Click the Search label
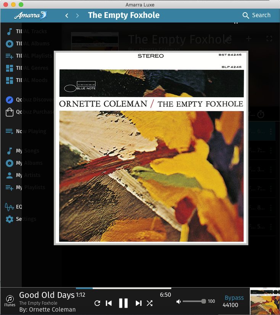This screenshot has width=280, height=315. [x=261, y=15]
